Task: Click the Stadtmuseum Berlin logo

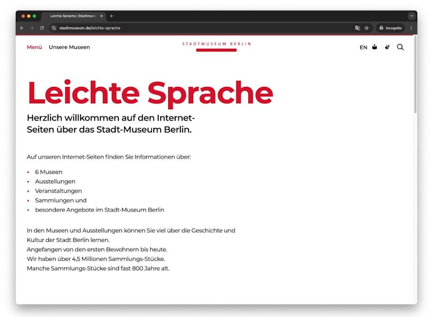Action: point(216,47)
